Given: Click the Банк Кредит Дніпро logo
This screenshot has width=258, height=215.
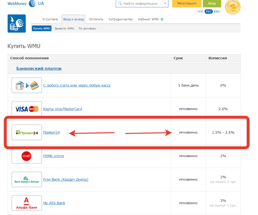Looking at the screenshot, I should pyautogui.click(x=27, y=180).
